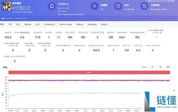Click the creator person icon
This screenshot has height=112, width=178.
pyautogui.click(x=94, y=6)
